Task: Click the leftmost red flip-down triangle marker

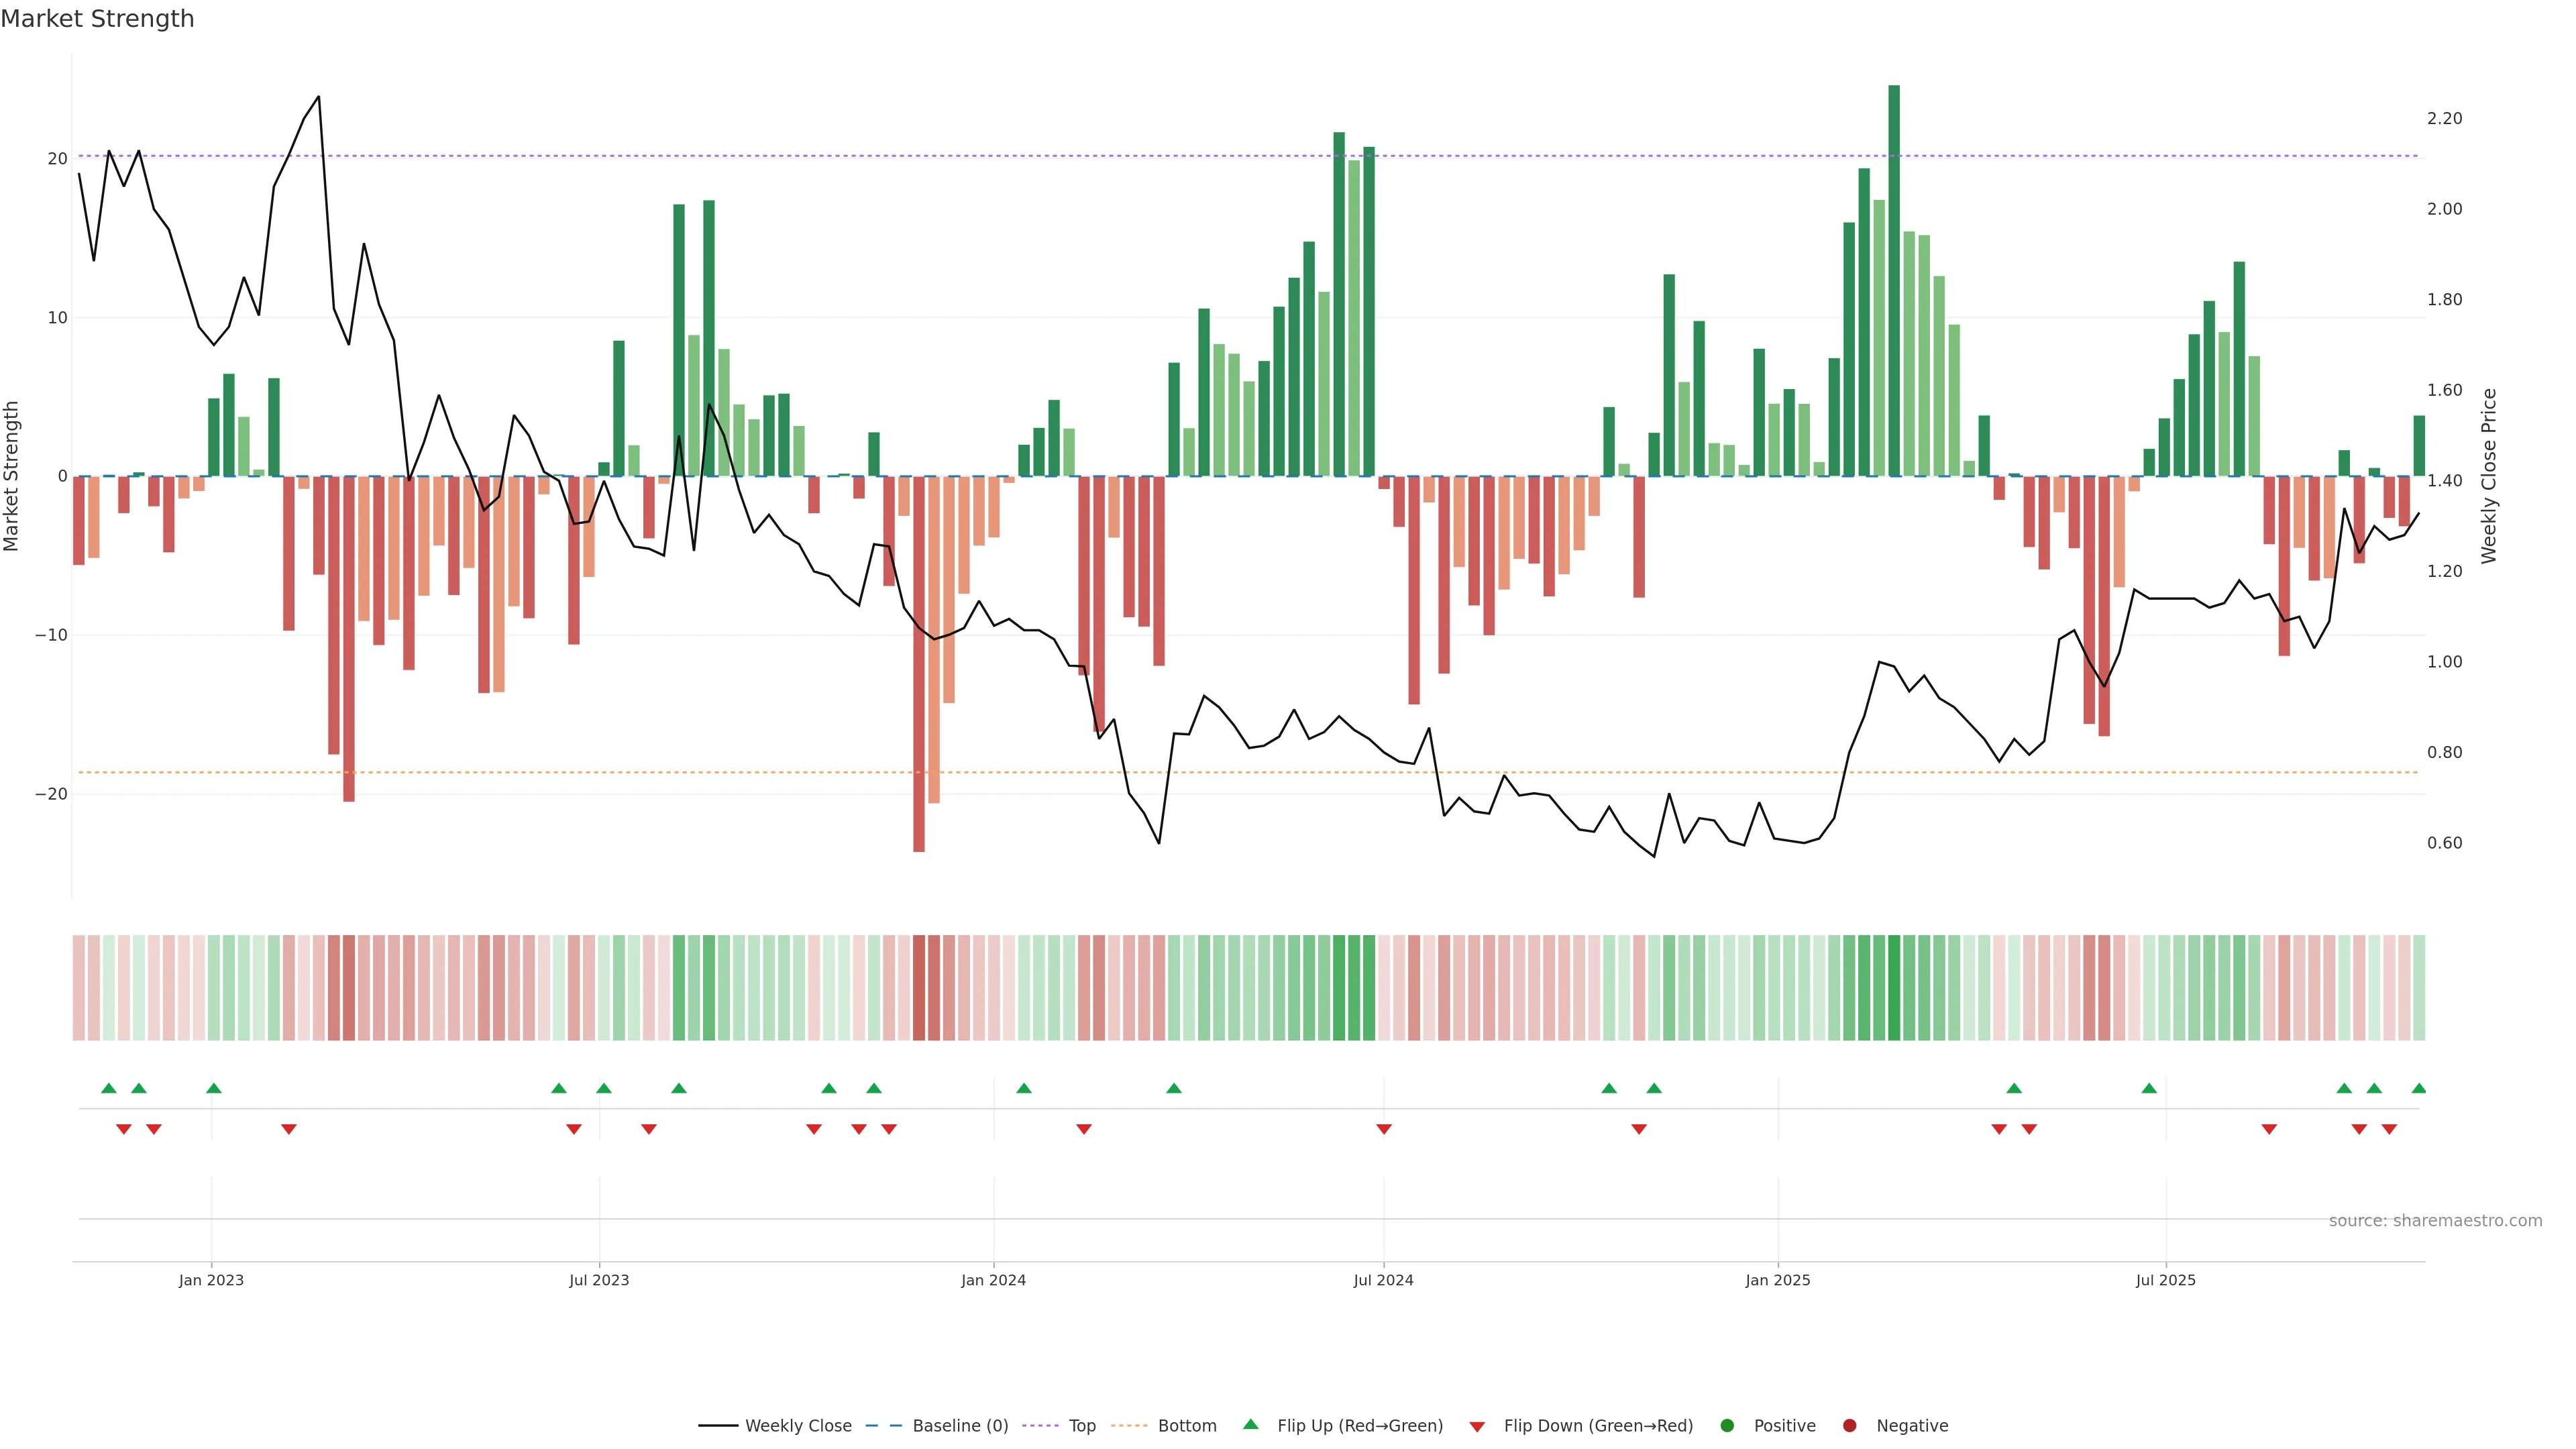Action: [124, 1129]
